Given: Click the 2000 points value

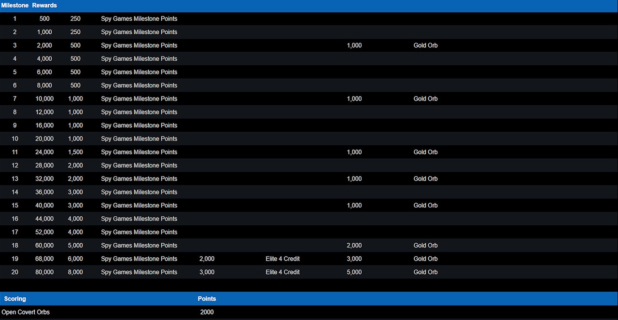Looking at the screenshot, I should [207, 312].
